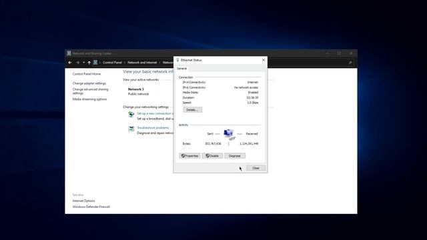Image resolution: width=427 pixels, height=240 pixels.
Task: Click the sent bytes value
Action: (213, 144)
